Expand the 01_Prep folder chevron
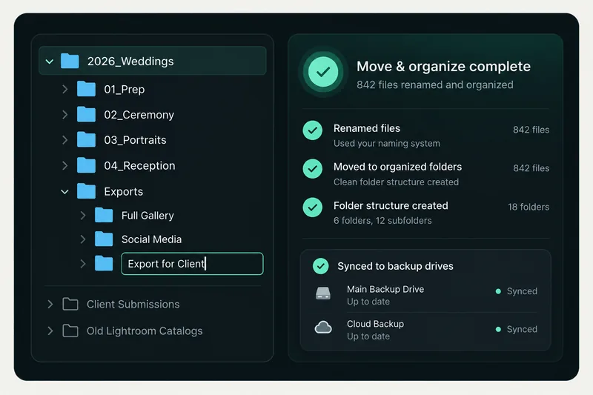The height and width of the screenshot is (395, 593). (65, 89)
